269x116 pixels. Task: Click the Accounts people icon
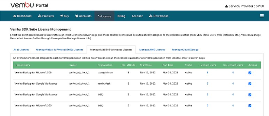[77, 16]
